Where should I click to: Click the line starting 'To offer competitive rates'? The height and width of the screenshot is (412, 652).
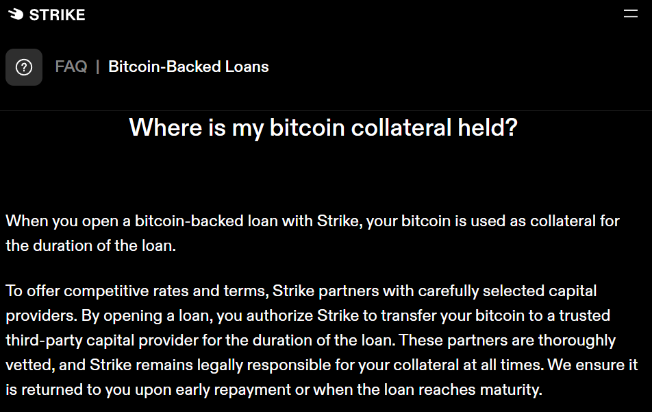[301, 291]
